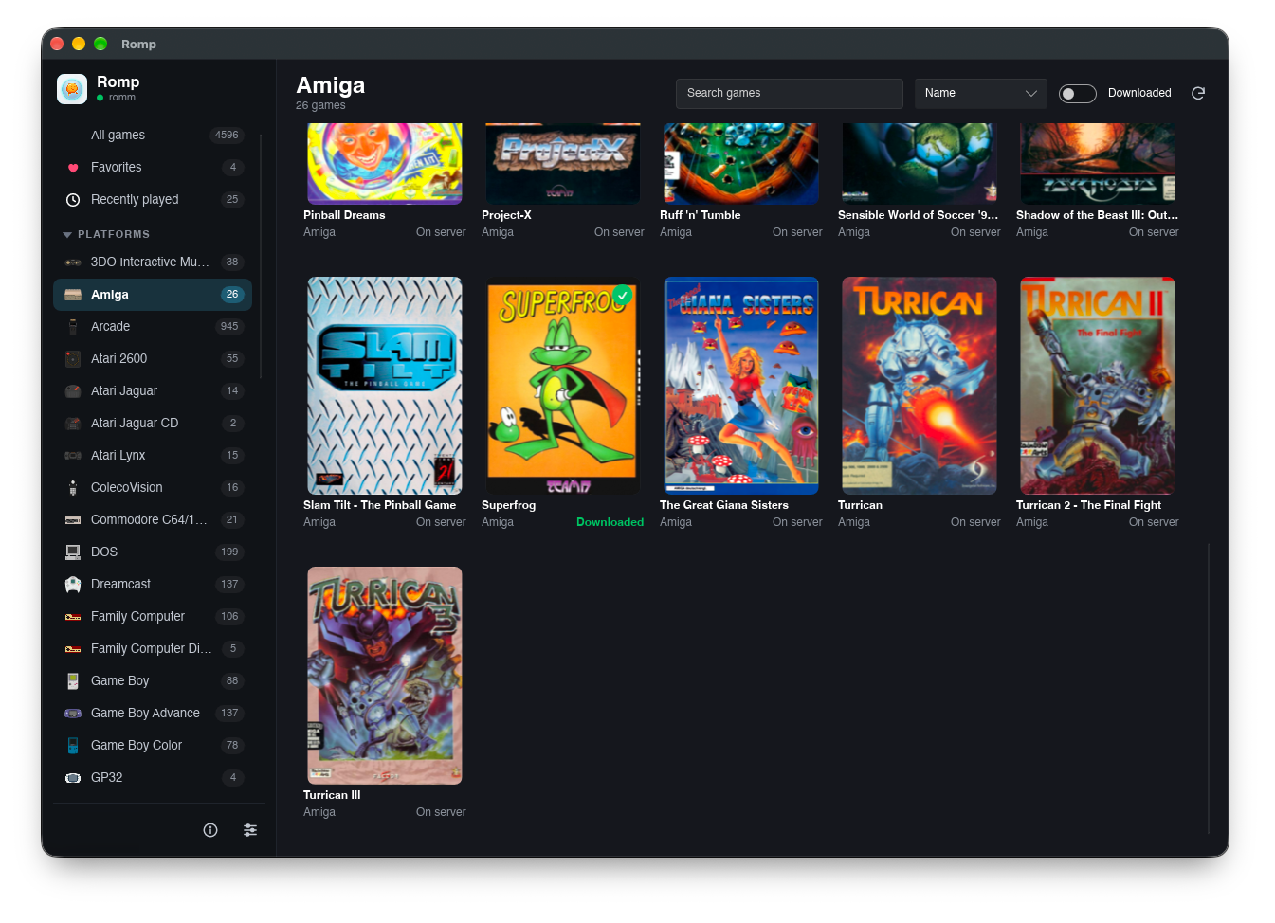Click the '26 games' count text
The image size is (1275, 923).
(x=320, y=105)
